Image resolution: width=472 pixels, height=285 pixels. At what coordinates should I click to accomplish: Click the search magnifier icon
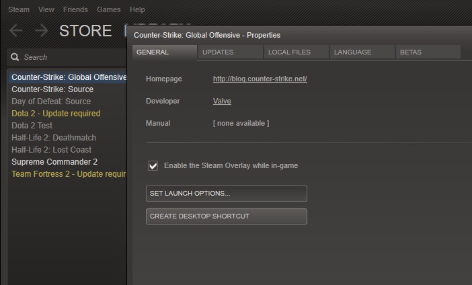tap(15, 57)
